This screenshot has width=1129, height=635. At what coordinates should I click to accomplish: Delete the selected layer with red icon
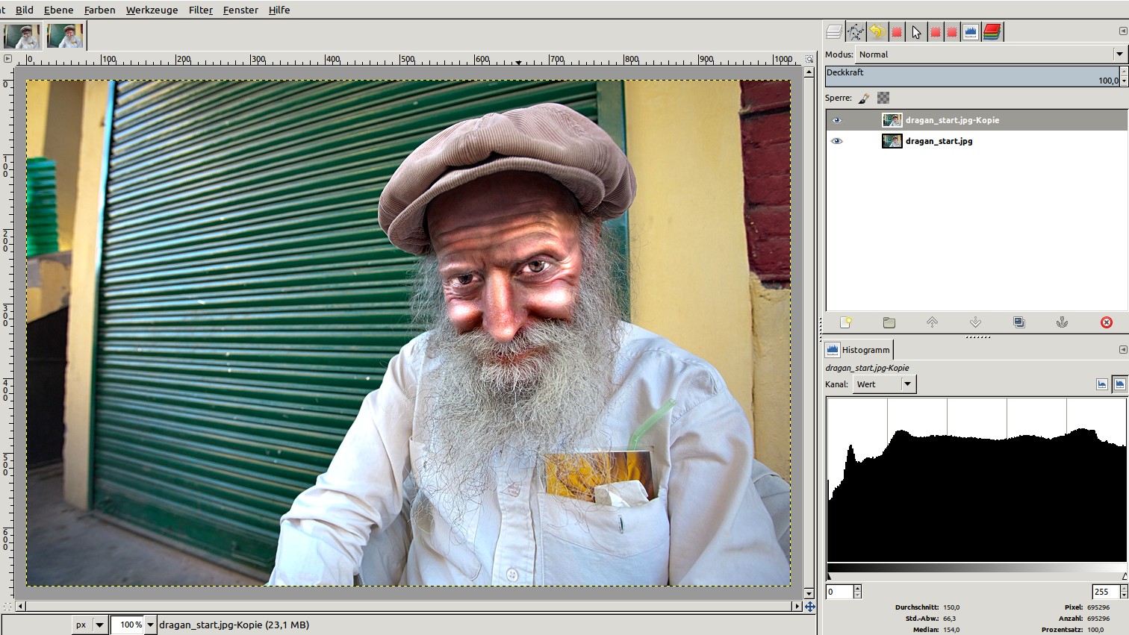pos(1106,322)
